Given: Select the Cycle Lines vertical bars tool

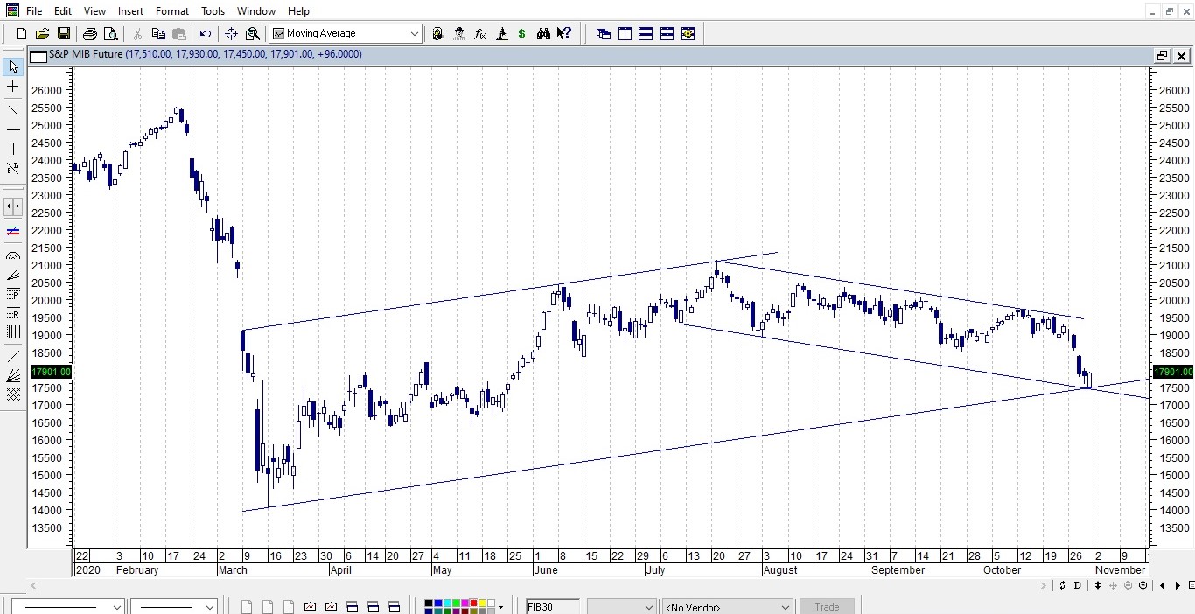Looking at the screenshot, I should pyautogui.click(x=13, y=332).
